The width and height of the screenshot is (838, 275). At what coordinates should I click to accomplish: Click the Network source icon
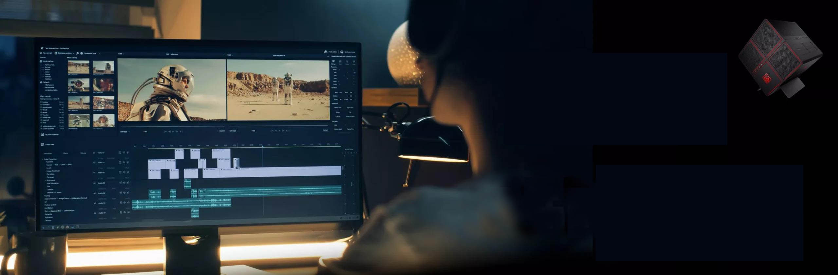pos(41,82)
